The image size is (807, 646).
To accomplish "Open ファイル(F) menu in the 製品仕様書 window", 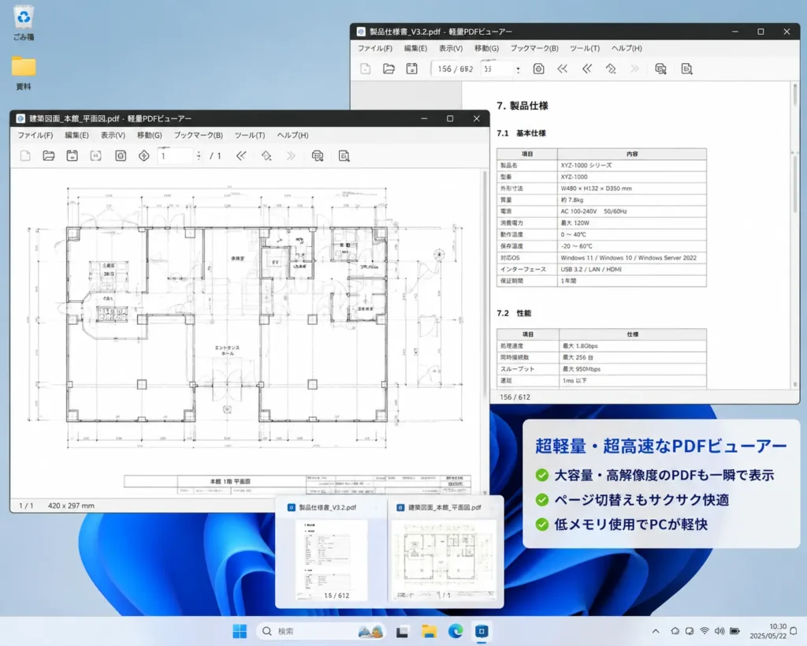I will coord(374,48).
